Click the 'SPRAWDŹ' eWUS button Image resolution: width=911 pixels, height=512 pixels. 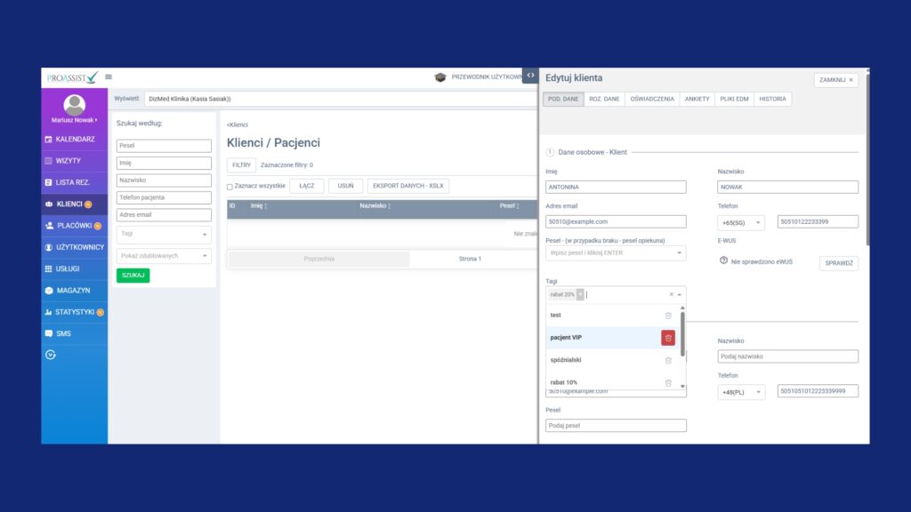(838, 264)
